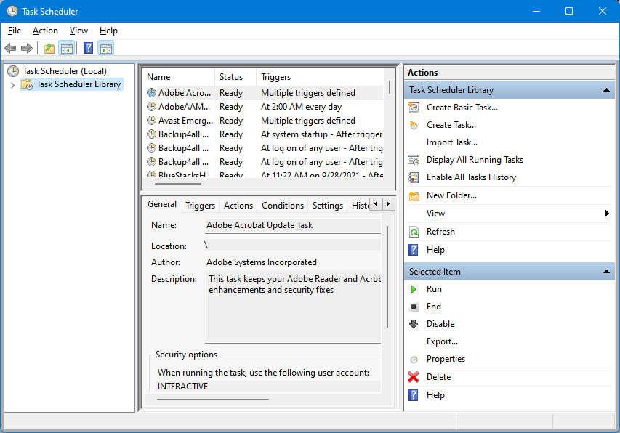
Task: End the selected task
Action: pyautogui.click(x=433, y=306)
